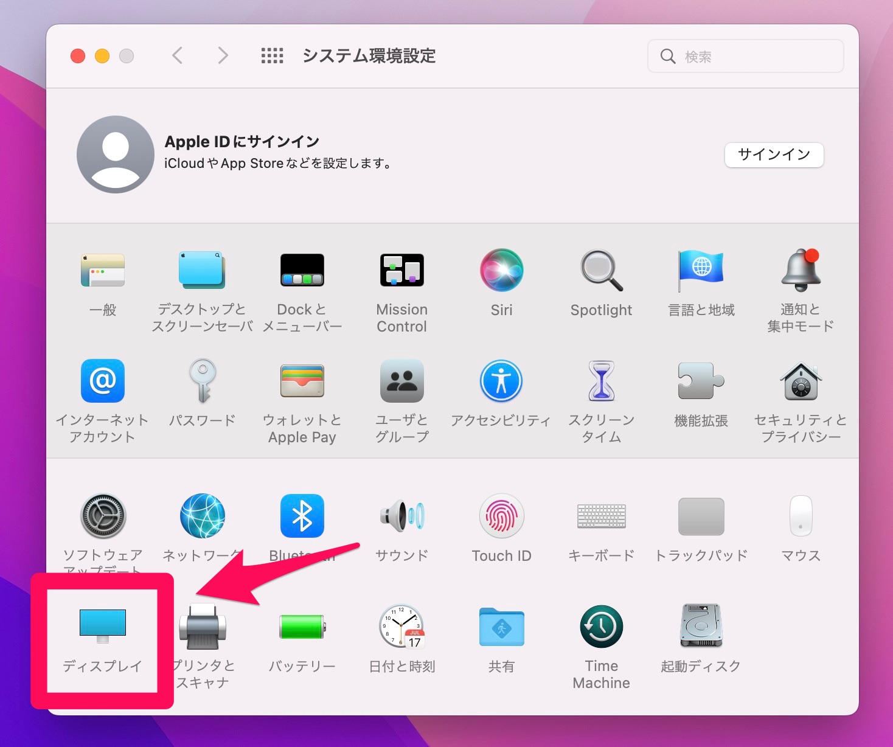The height and width of the screenshot is (747, 893).
Task: Open パスワード preferences
Action: [x=202, y=381]
